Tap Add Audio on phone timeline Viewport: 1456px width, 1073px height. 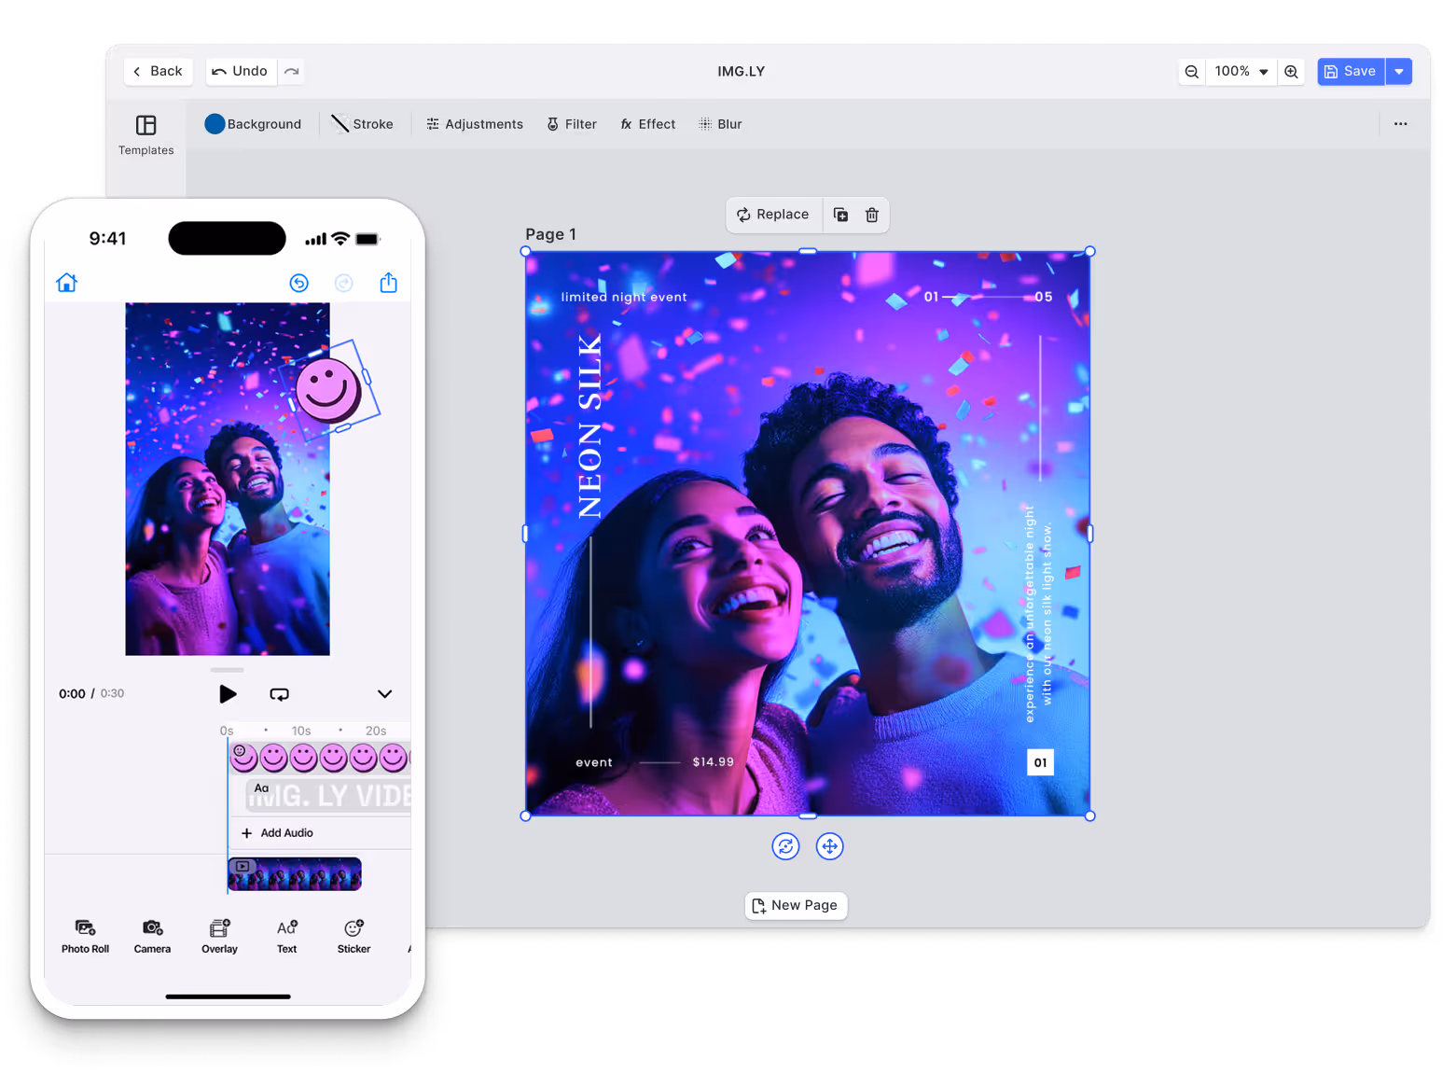point(278,833)
